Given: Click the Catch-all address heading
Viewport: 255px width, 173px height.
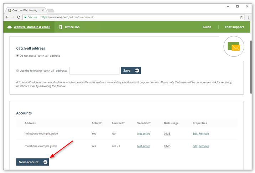Looking at the screenshot, I should [x=31, y=48].
